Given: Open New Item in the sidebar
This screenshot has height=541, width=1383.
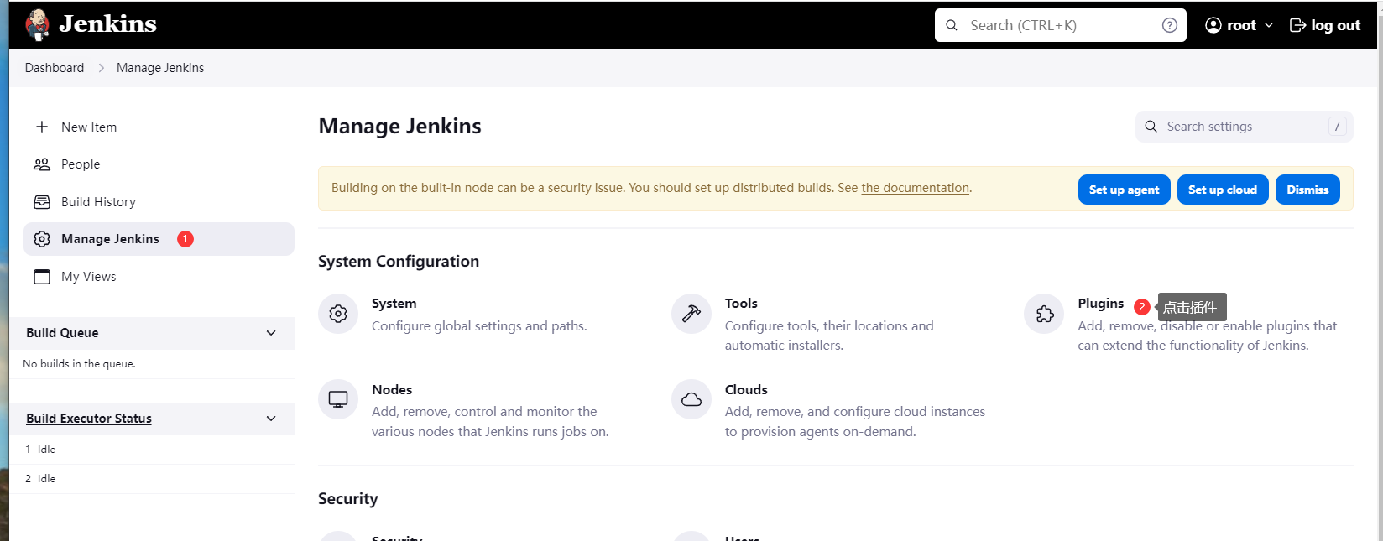Looking at the screenshot, I should (x=159, y=127).
